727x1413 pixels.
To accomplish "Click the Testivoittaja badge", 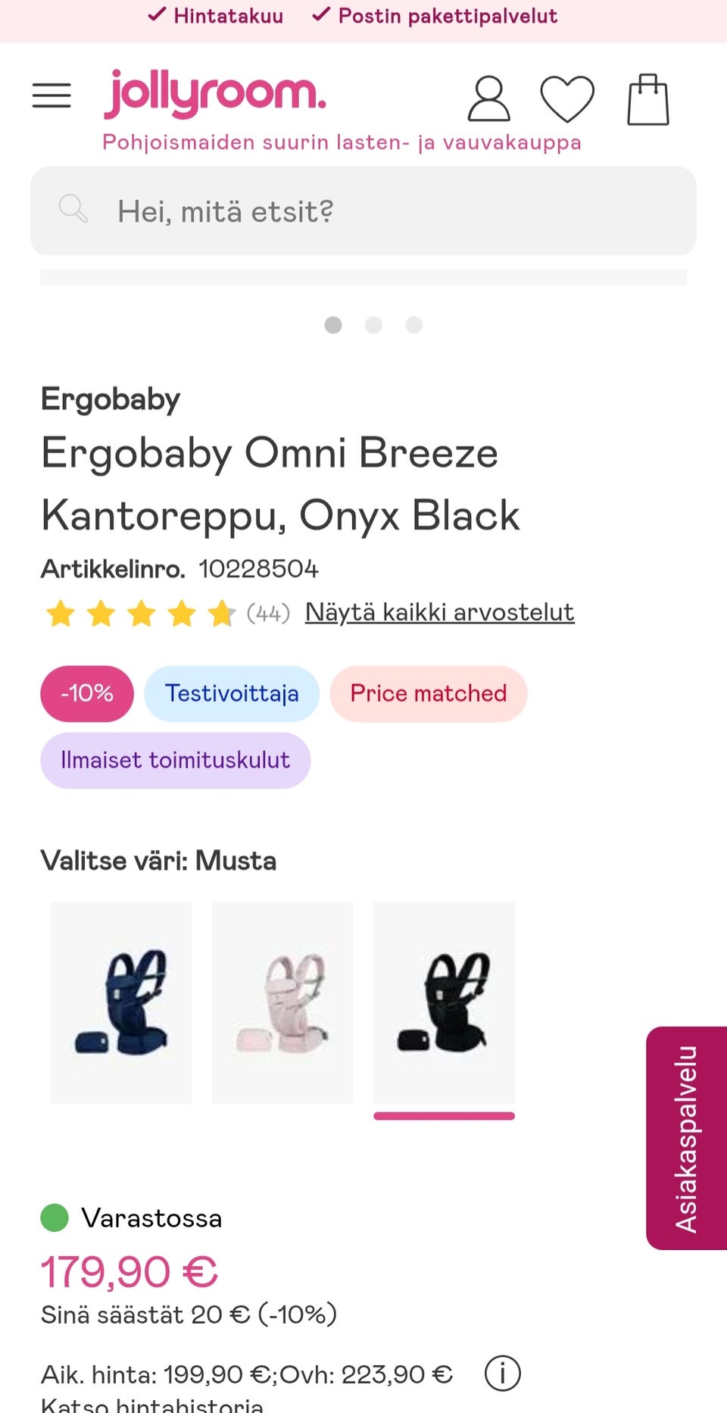I will coord(232,693).
